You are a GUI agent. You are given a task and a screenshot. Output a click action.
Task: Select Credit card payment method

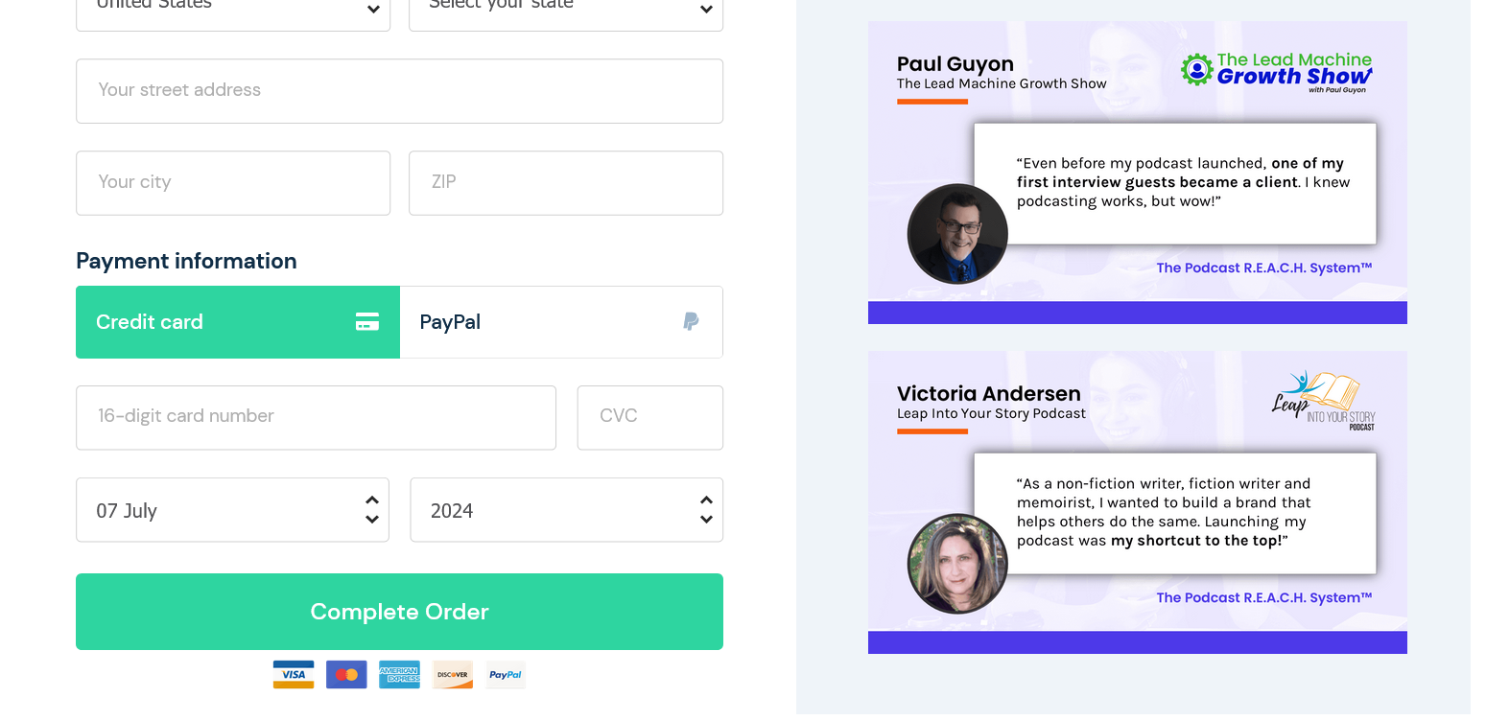238,322
